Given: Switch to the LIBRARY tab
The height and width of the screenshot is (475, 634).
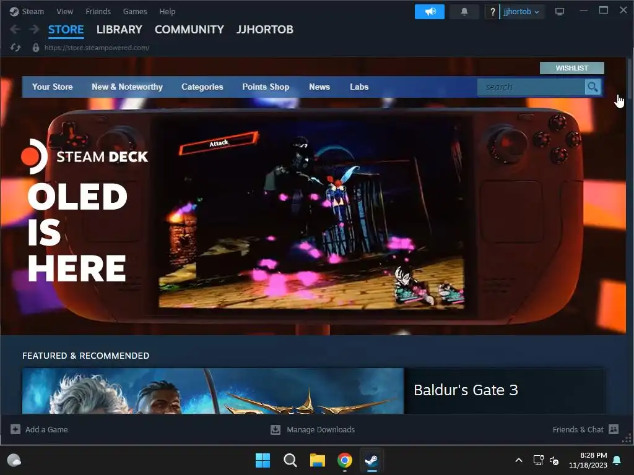Looking at the screenshot, I should pyautogui.click(x=119, y=30).
